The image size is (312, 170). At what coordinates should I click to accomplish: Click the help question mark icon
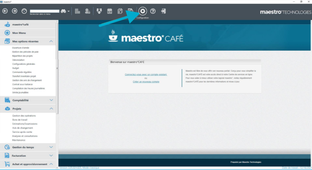coord(153,11)
